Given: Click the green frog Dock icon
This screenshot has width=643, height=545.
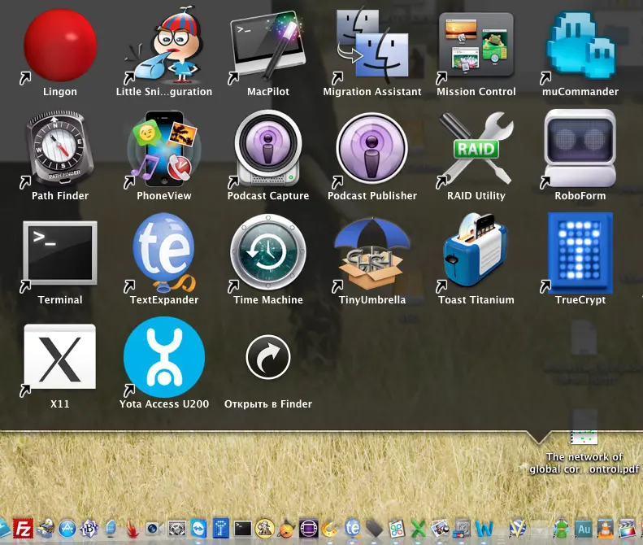Looking at the screenshot, I should click(562, 529).
